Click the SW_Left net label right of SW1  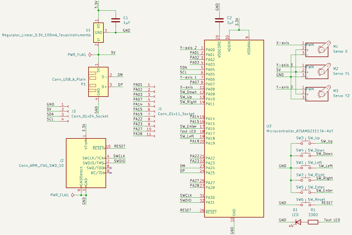pos(326,166)
